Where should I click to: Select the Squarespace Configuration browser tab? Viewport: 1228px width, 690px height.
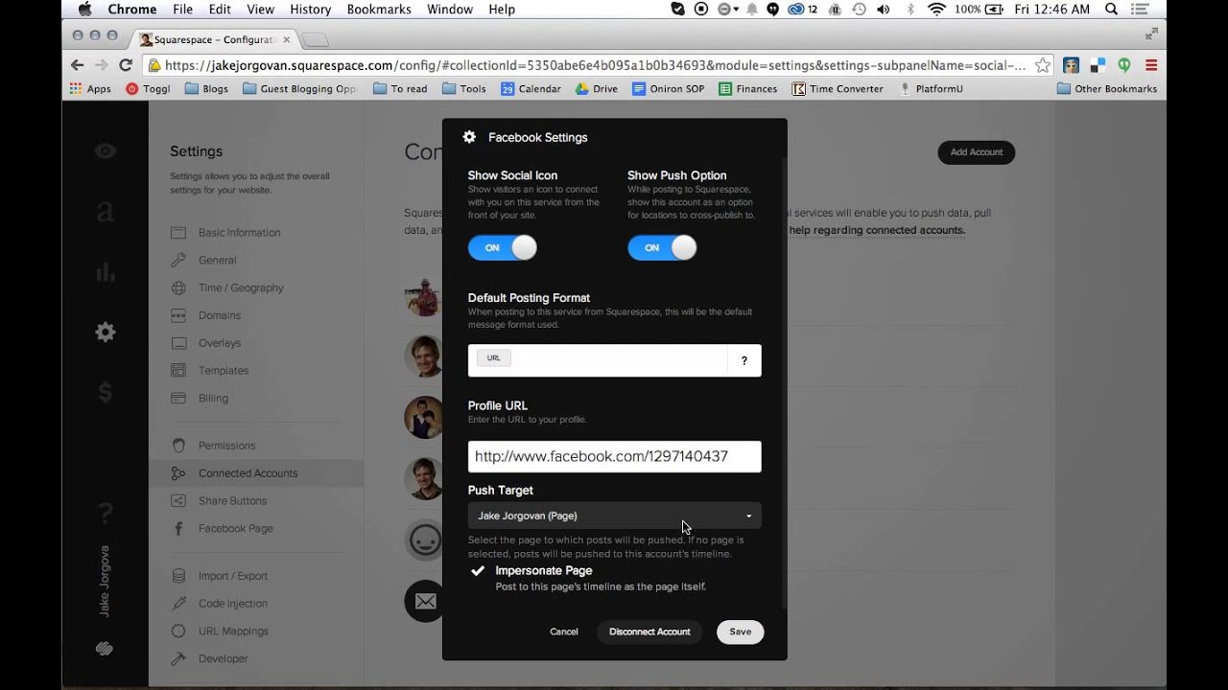point(206,40)
